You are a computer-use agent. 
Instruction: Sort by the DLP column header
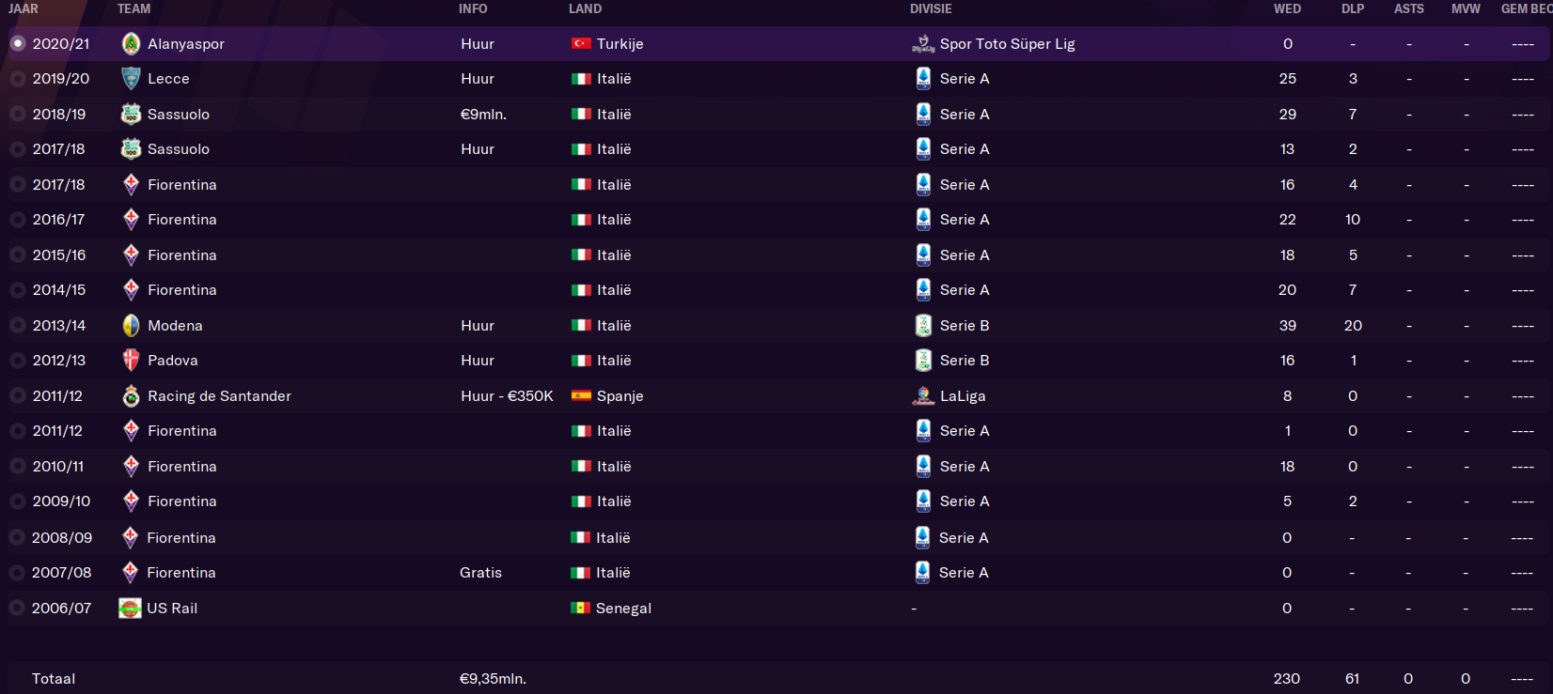pyautogui.click(x=1353, y=8)
